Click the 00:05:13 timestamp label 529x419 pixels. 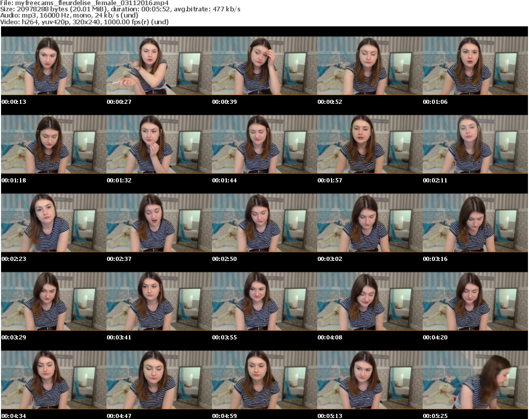(x=330, y=416)
